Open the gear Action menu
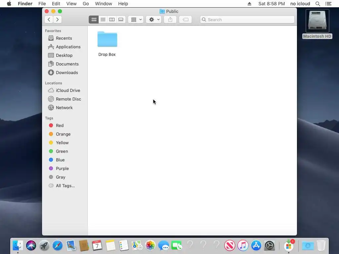Image resolution: width=339 pixels, height=254 pixels. coord(154,20)
